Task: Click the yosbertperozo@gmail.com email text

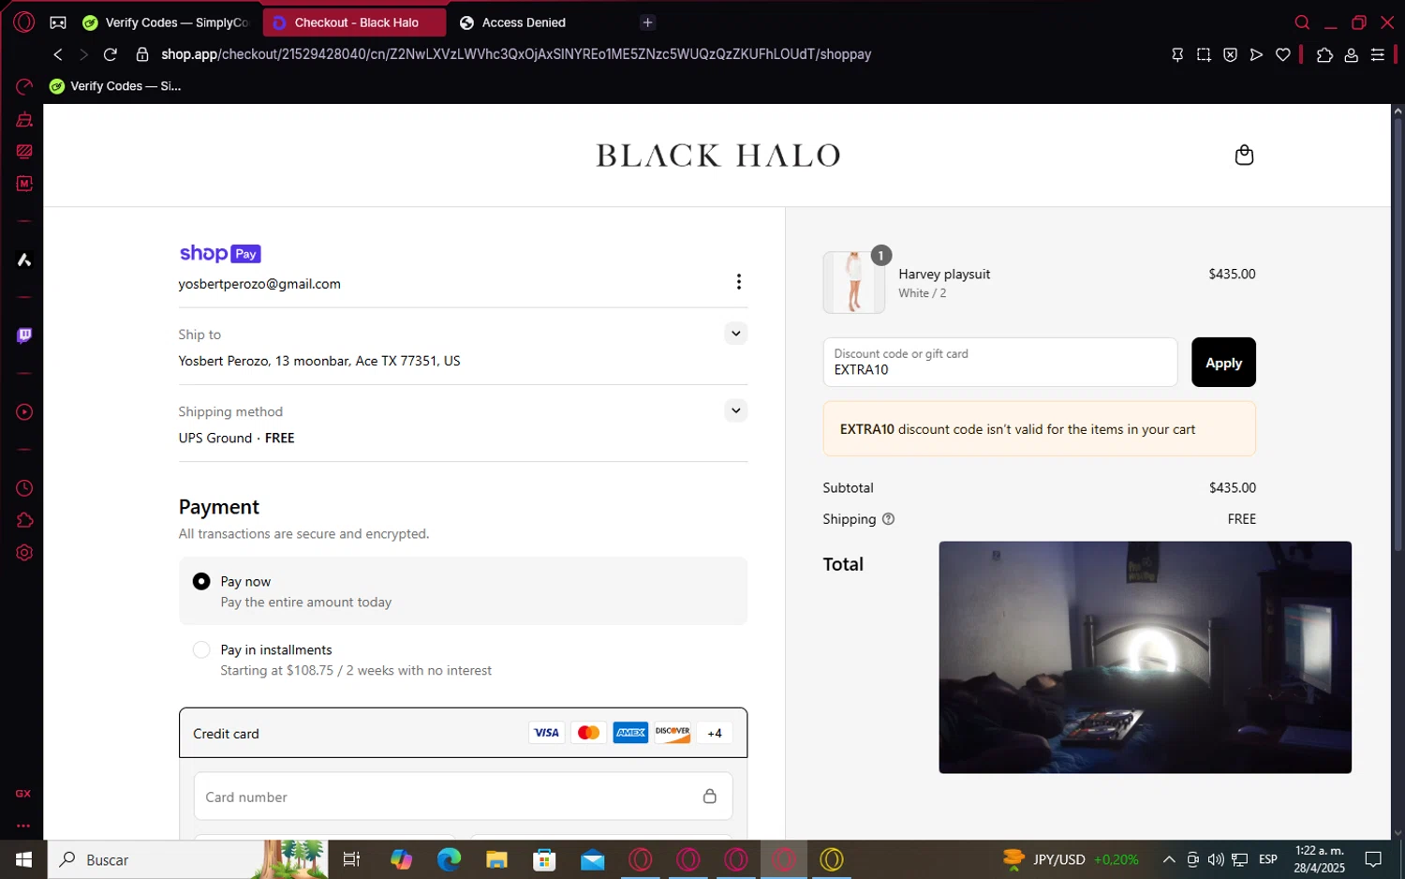Action: click(259, 284)
